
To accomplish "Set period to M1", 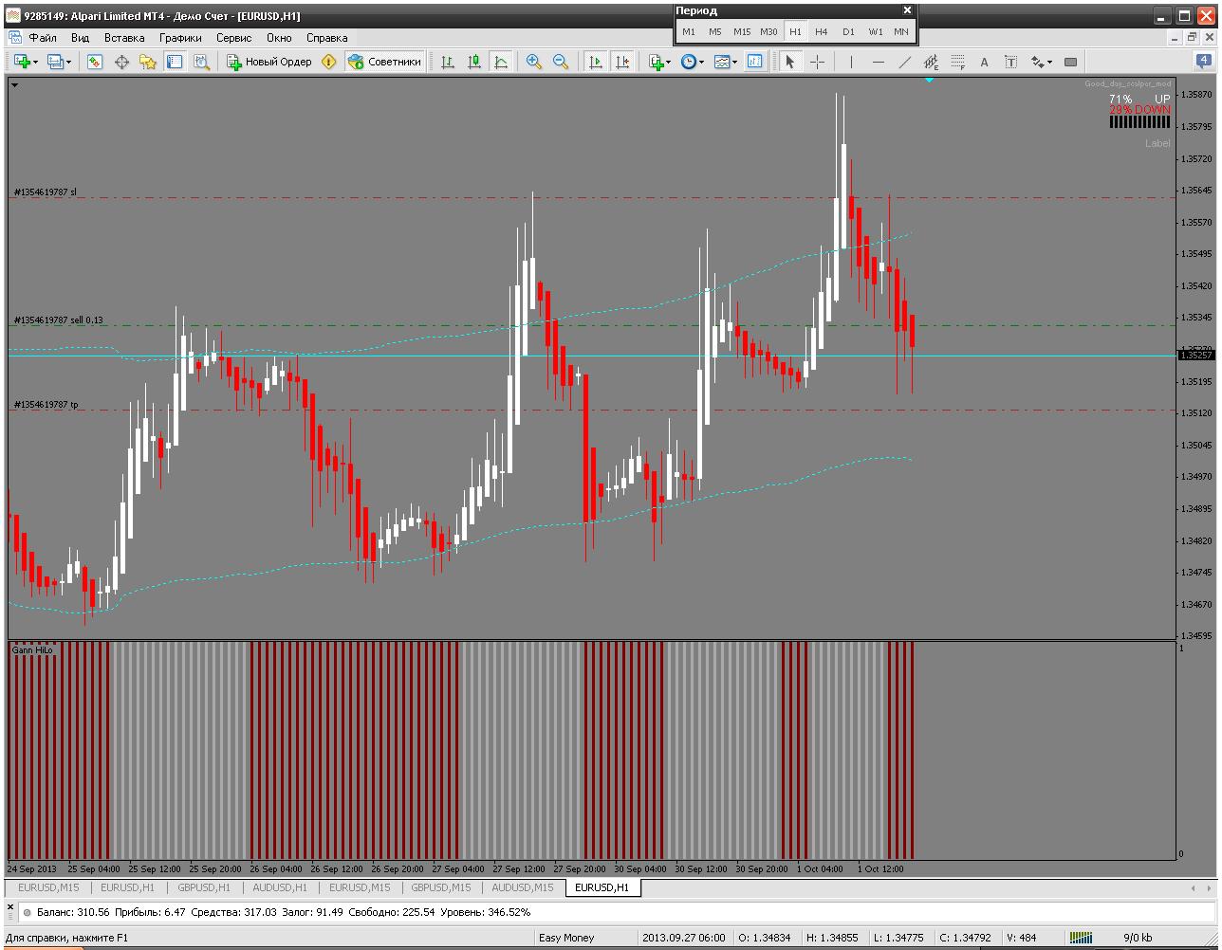I will pyautogui.click(x=689, y=31).
